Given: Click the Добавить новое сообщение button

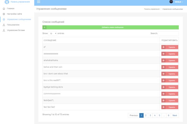Looking at the screenshot, I should click(113, 27).
